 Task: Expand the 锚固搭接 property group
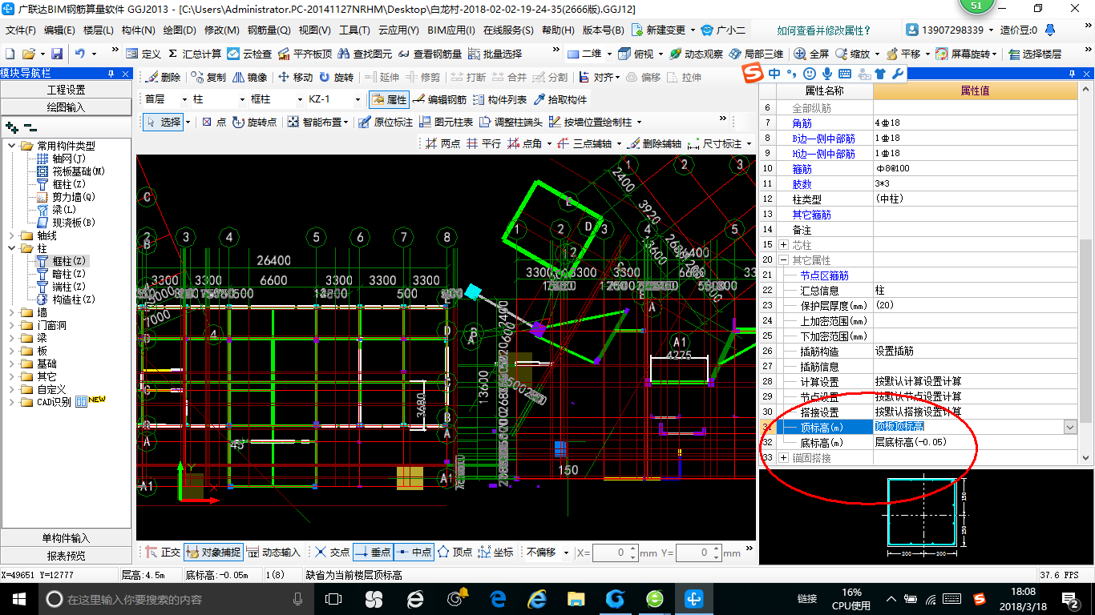coord(783,458)
